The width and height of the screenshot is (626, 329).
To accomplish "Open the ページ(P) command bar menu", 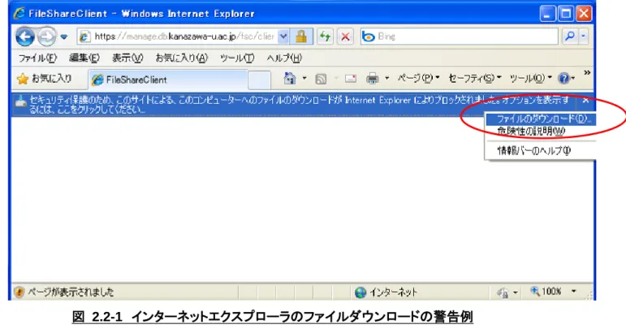I will [x=418, y=78].
